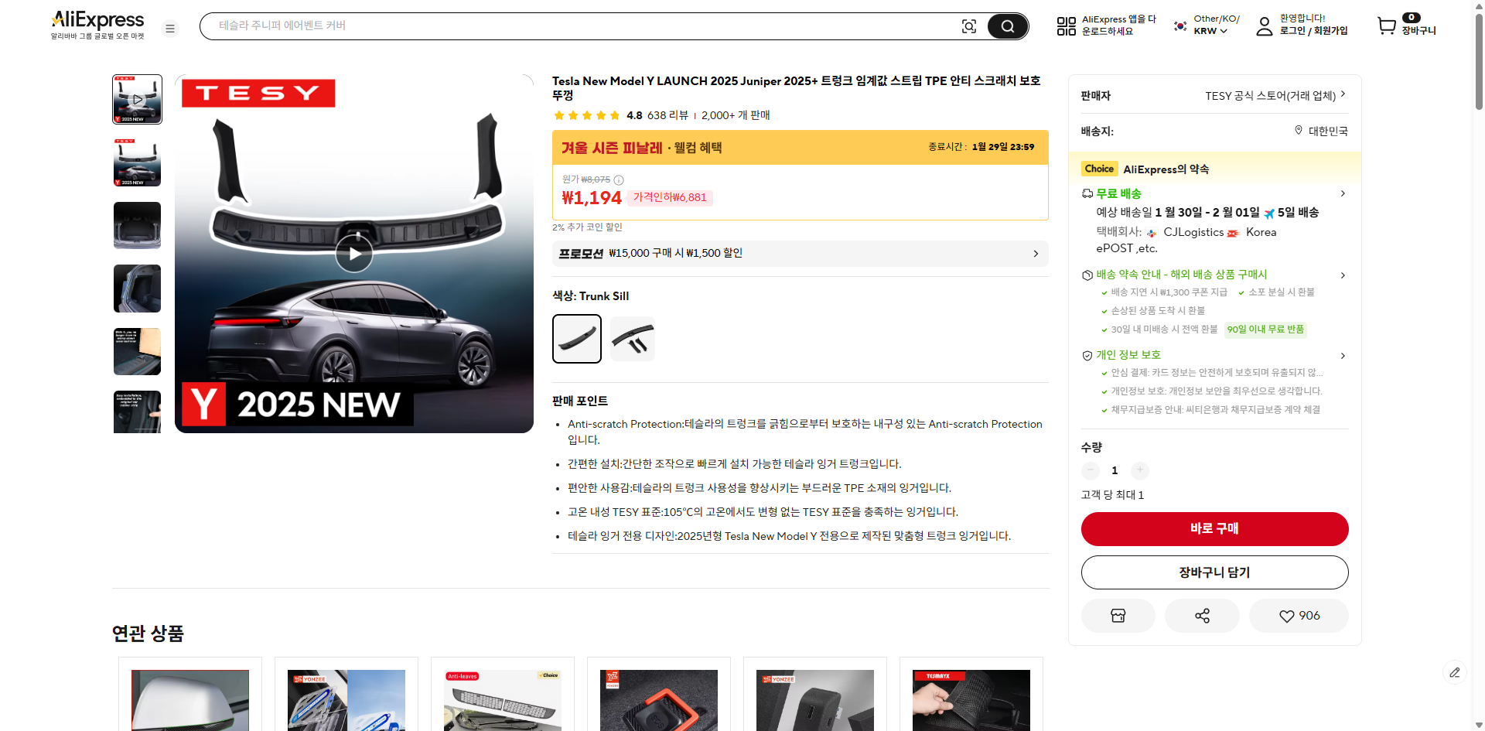This screenshot has height=731, width=1485.
Task: Click the floating edit feedback icon
Action: coord(1455,672)
